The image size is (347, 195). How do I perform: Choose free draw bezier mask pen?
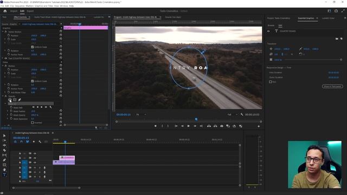[20, 100]
